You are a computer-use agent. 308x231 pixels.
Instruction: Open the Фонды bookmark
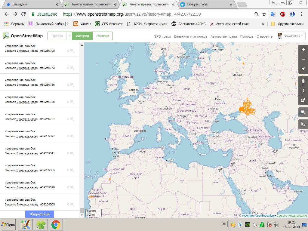click(x=82, y=24)
